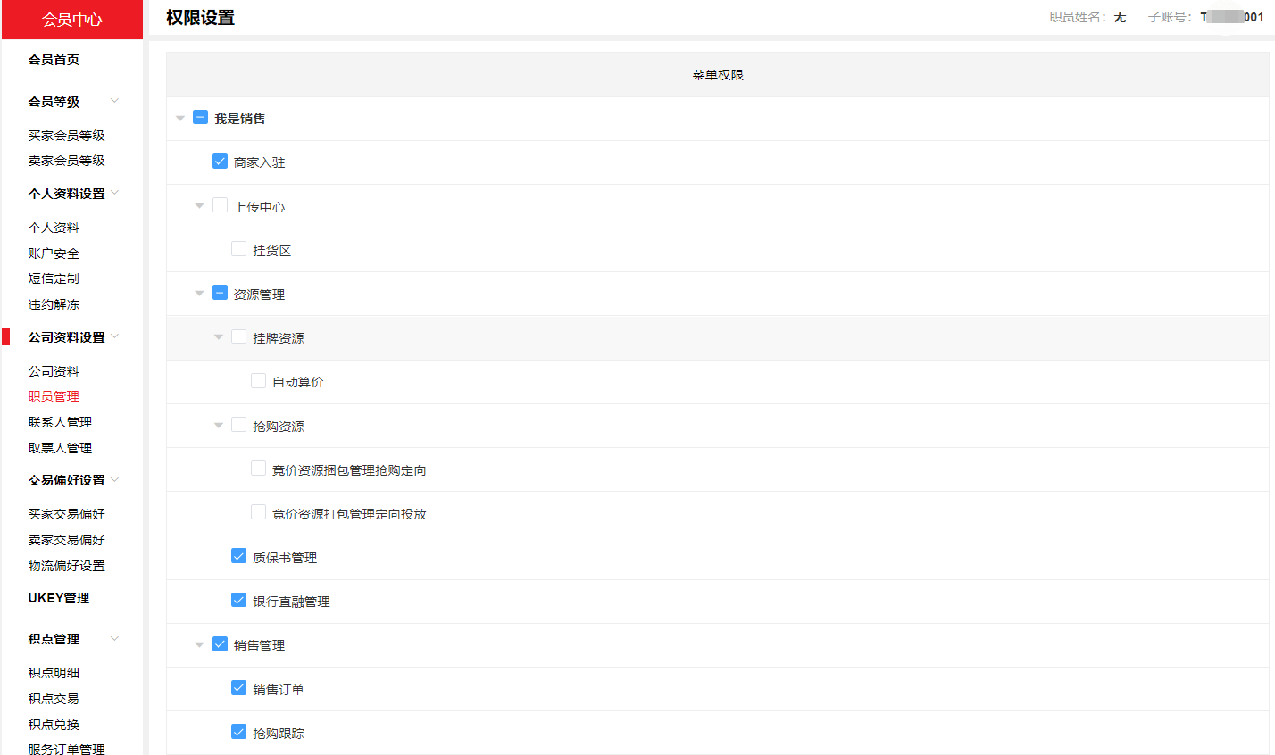Image resolution: width=1275 pixels, height=755 pixels.
Task: Click the 会员中心 red header
Action: click(72, 20)
